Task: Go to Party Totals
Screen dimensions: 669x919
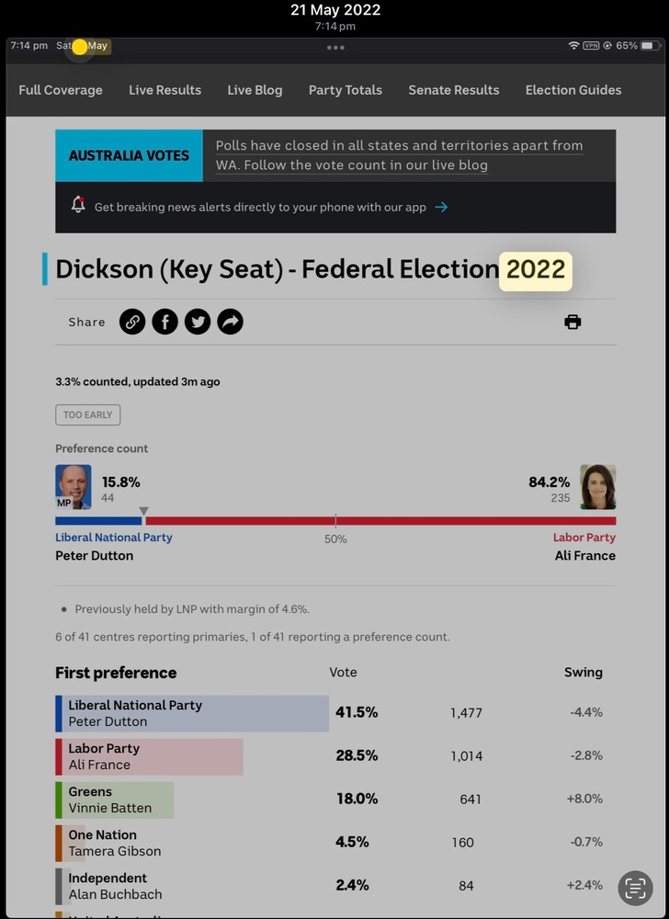Action: (x=345, y=90)
